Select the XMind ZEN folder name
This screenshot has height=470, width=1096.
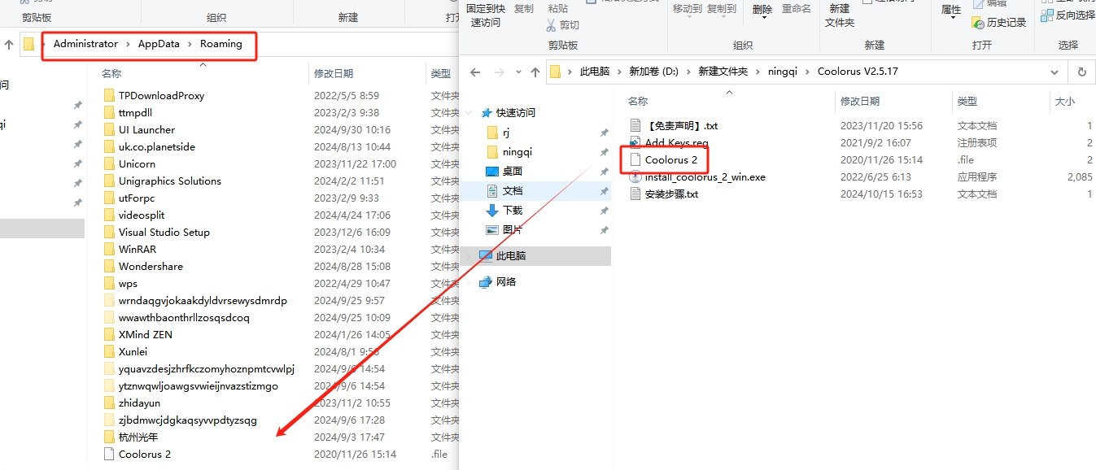pos(146,334)
